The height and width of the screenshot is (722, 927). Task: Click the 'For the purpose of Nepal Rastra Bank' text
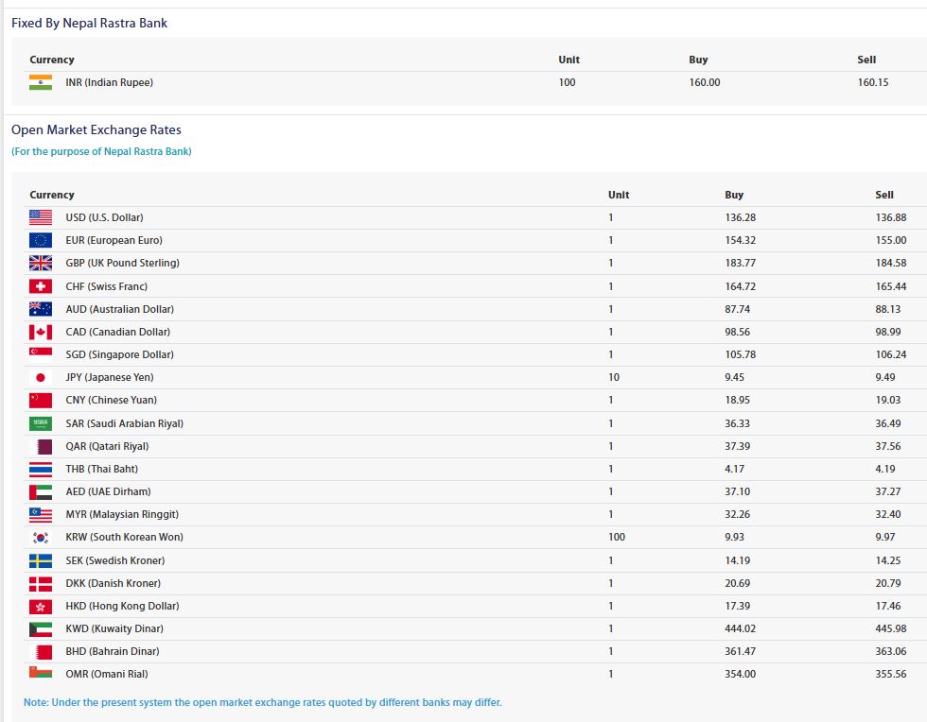(102, 151)
